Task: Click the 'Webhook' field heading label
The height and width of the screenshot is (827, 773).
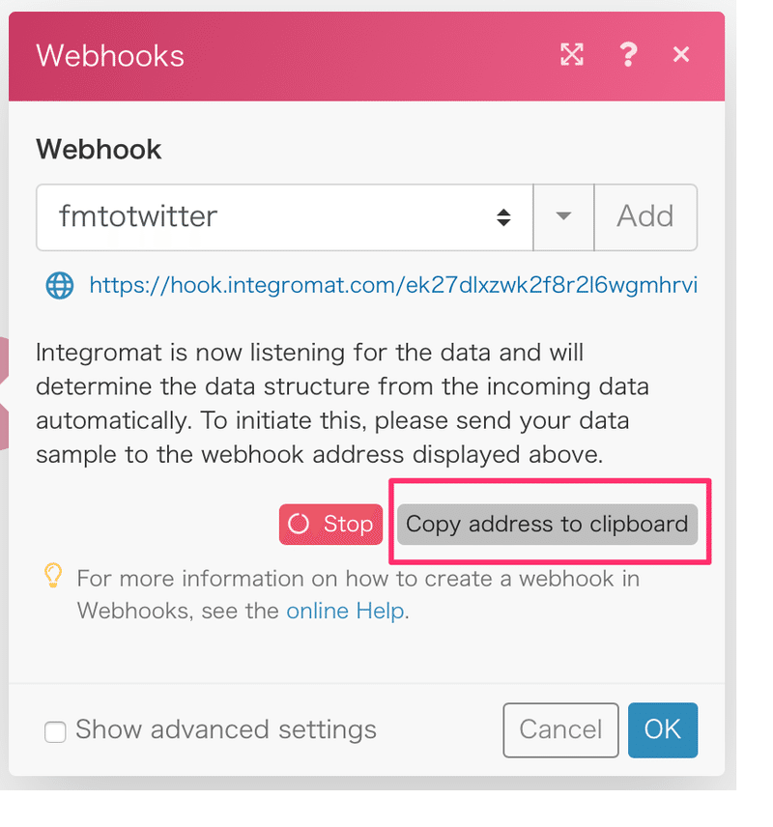Action: pyautogui.click(x=99, y=150)
